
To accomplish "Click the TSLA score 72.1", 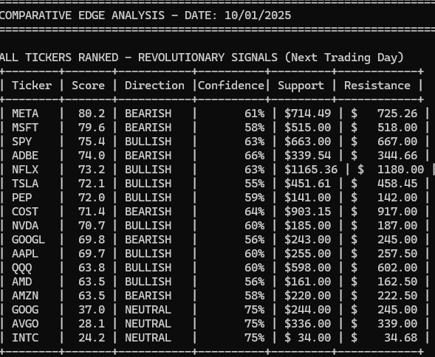I will click(x=92, y=184).
